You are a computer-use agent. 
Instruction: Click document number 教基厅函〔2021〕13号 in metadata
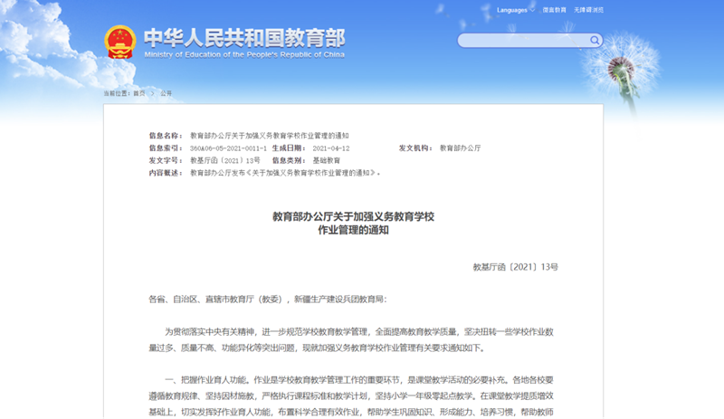tap(225, 161)
